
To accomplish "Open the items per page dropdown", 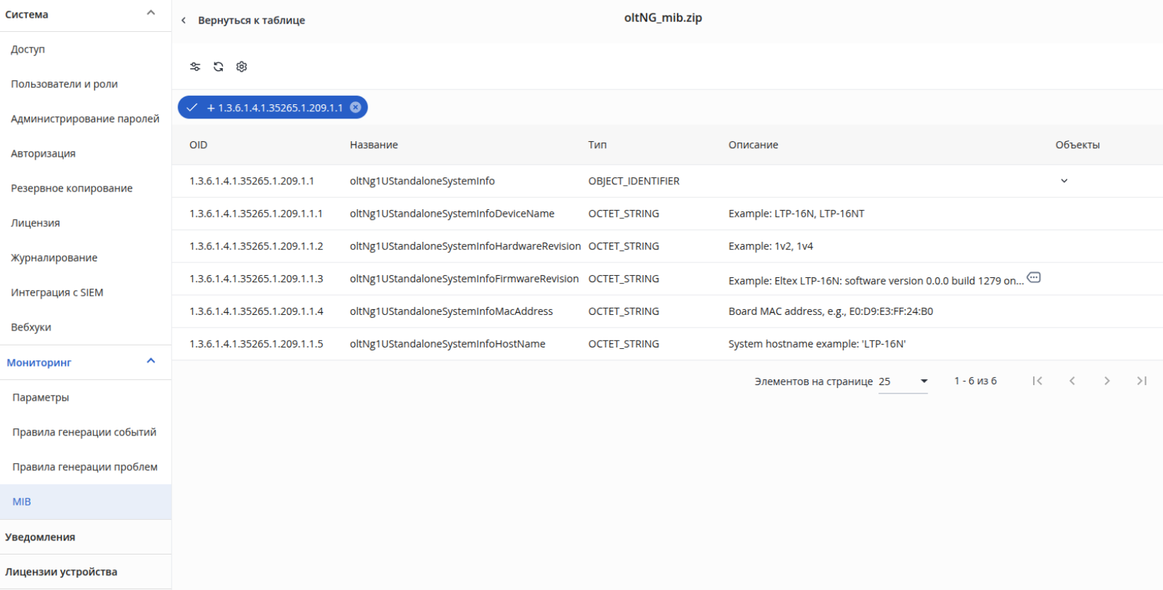I will (x=903, y=382).
